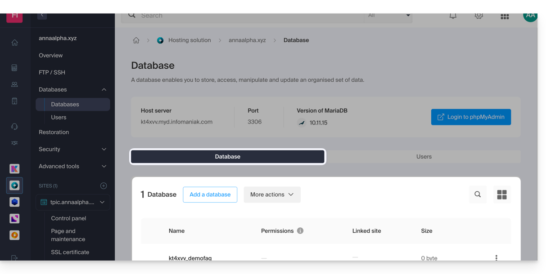The height and width of the screenshot is (274, 551).
Task: Expand the Security sidebar section
Action: pyautogui.click(x=104, y=149)
